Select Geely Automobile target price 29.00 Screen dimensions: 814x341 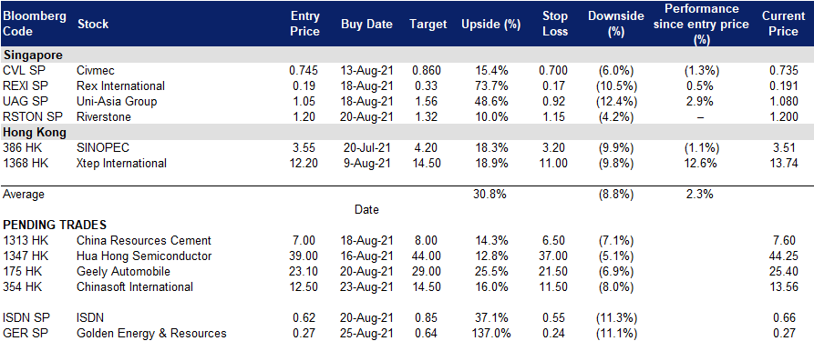tap(427, 272)
